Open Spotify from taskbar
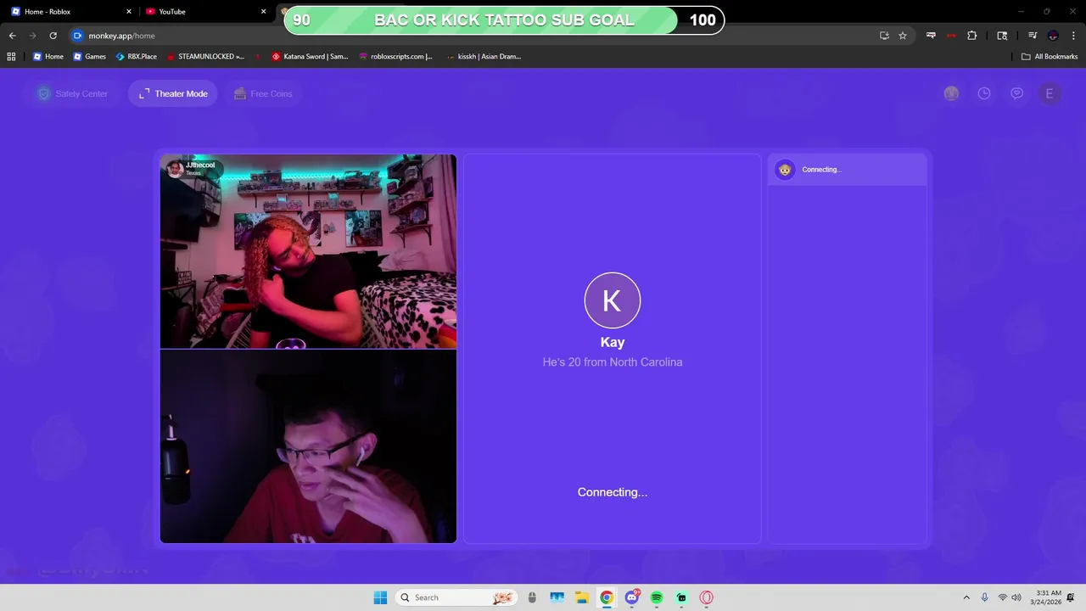 coord(657,597)
